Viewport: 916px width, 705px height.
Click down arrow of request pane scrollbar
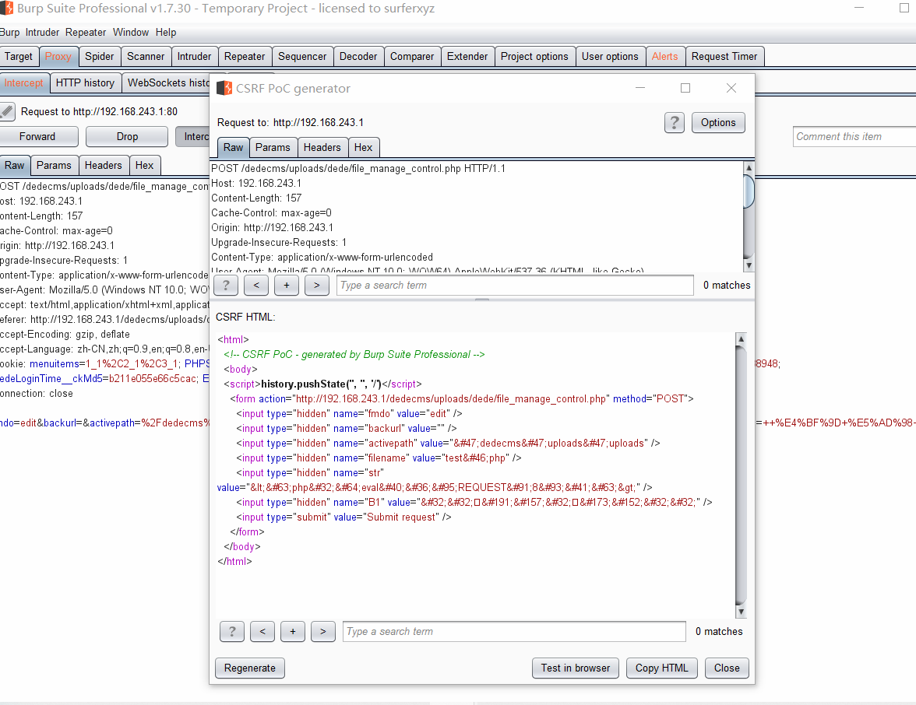[x=749, y=265]
